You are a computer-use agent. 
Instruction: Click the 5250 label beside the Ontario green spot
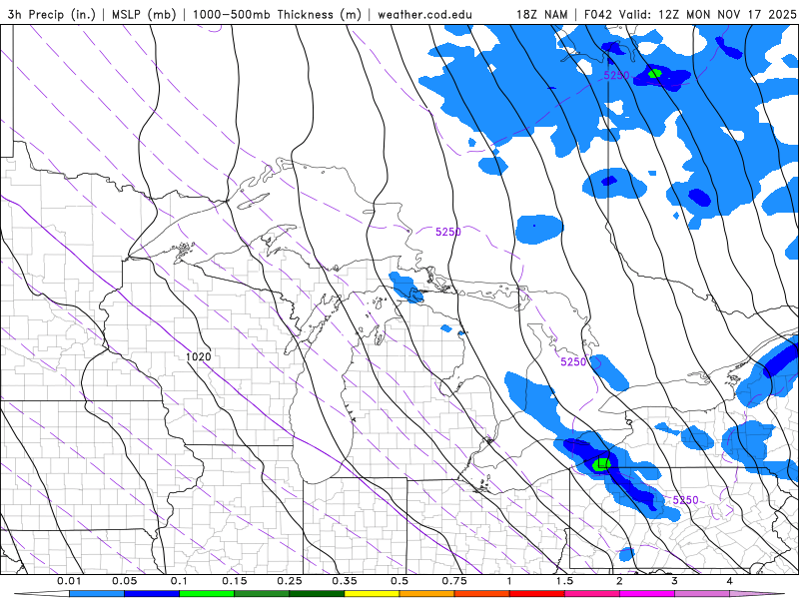pos(616,76)
